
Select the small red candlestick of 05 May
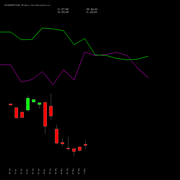pyautogui.click(x=62, y=143)
